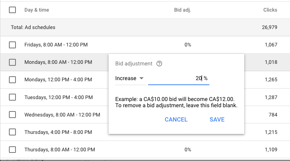290x161 pixels.
Task: Sort by Clicks column header
Action: click(x=270, y=10)
